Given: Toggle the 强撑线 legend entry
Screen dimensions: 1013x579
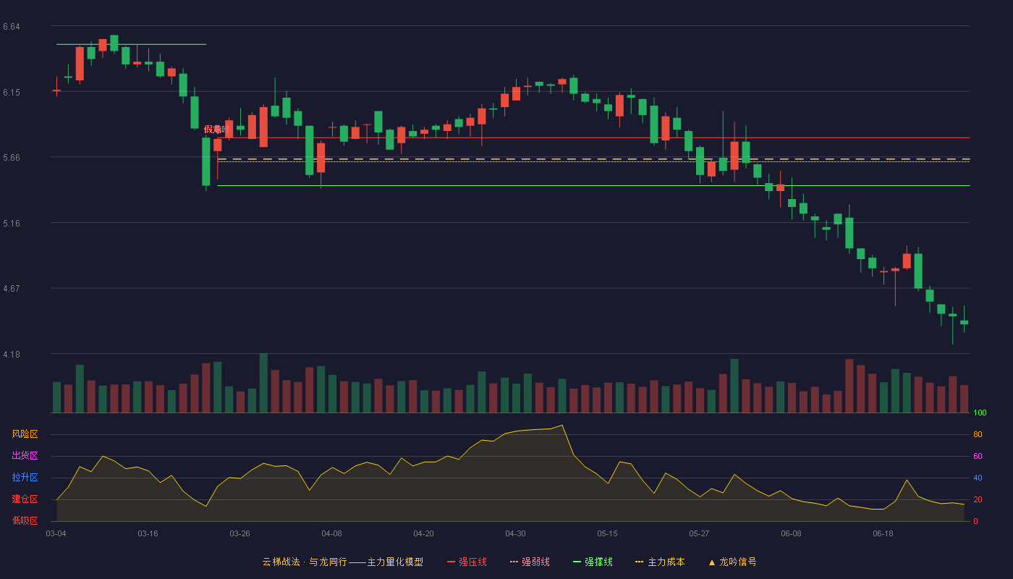Looking at the screenshot, I should 593,562.
